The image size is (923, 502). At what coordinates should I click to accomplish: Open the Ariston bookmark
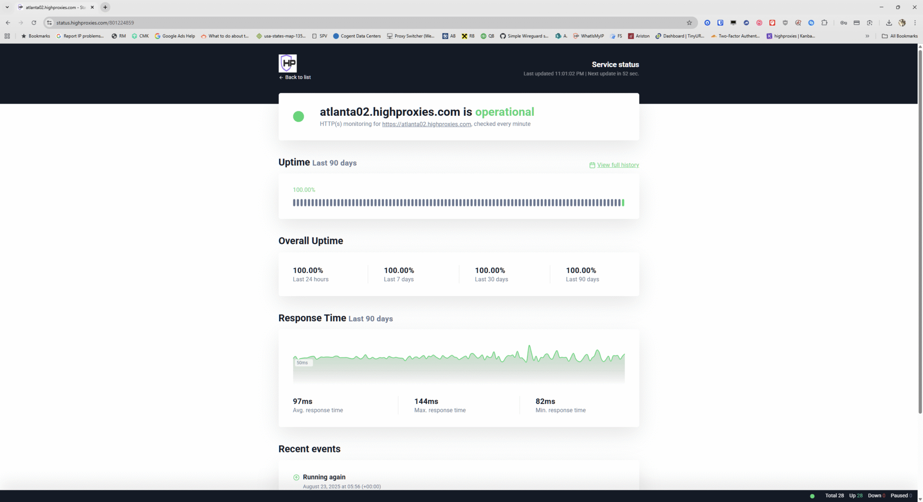click(x=639, y=36)
